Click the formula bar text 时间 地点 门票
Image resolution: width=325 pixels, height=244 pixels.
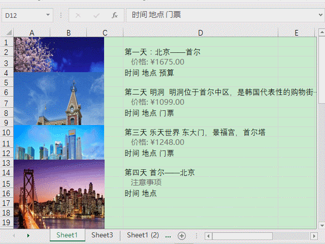[156, 15]
